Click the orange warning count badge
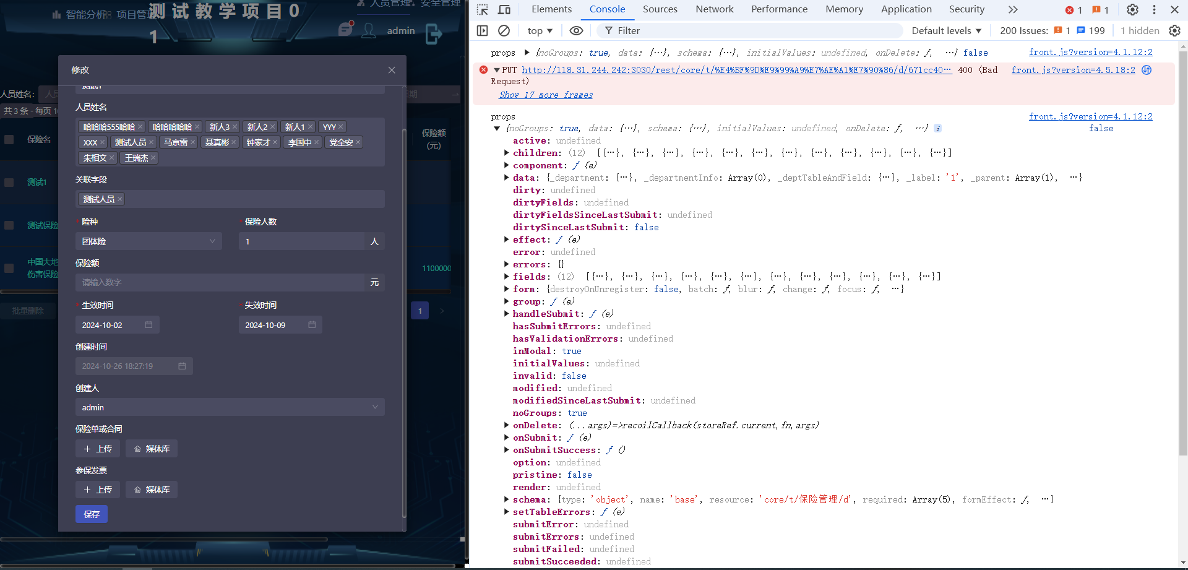 [1100, 10]
